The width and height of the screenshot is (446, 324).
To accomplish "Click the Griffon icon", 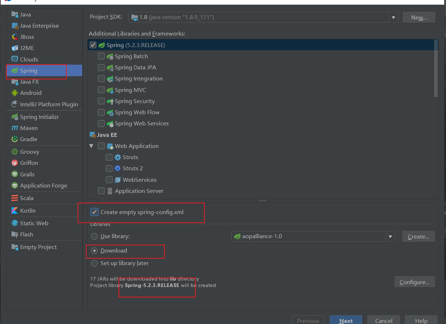I will click(x=15, y=163).
